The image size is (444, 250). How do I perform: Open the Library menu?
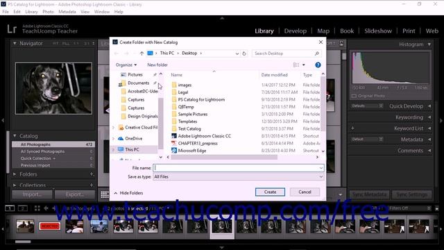tap(31, 12)
